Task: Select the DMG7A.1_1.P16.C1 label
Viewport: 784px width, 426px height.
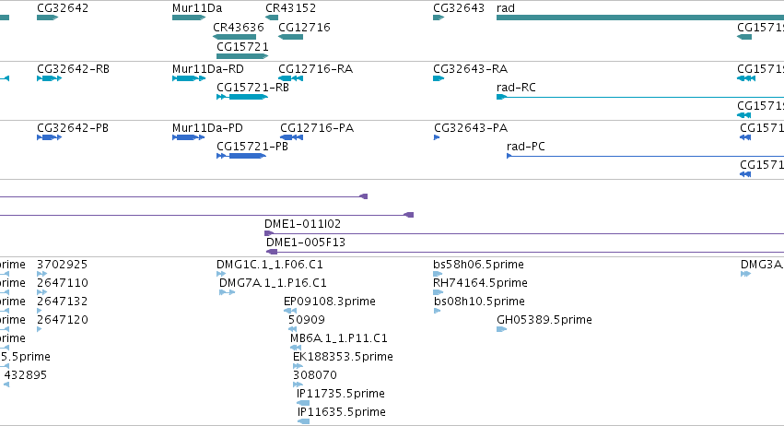Action: pyautogui.click(x=273, y=283)
